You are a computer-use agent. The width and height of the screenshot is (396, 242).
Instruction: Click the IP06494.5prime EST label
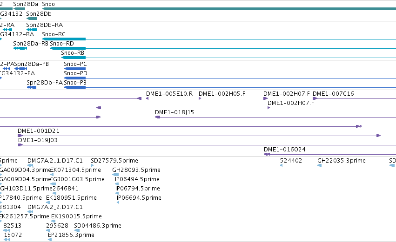pos(137,179)
